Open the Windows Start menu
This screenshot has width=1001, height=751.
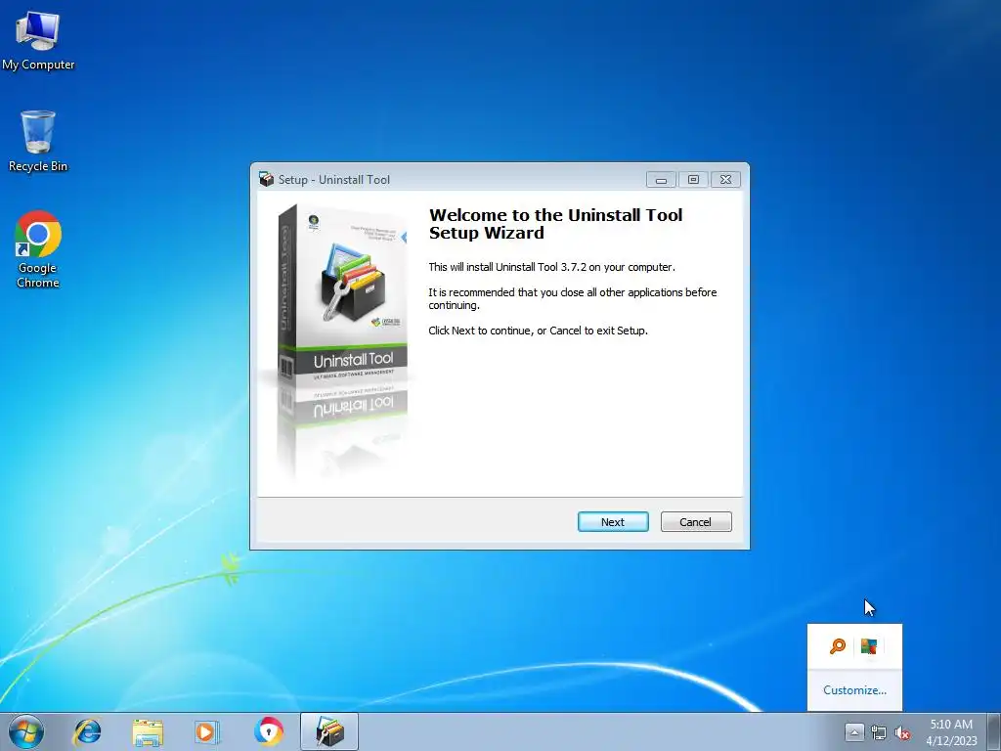26,731
